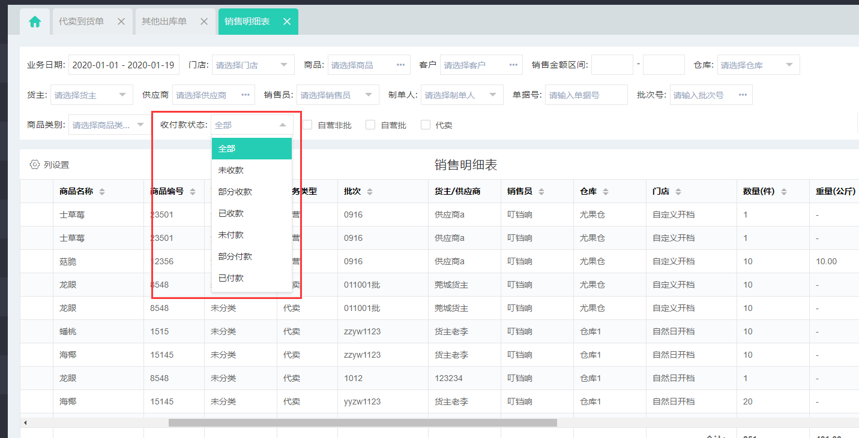Close the 代卖到货单 tab
Screen dimensions: 859x438
[x=121, y=22]
